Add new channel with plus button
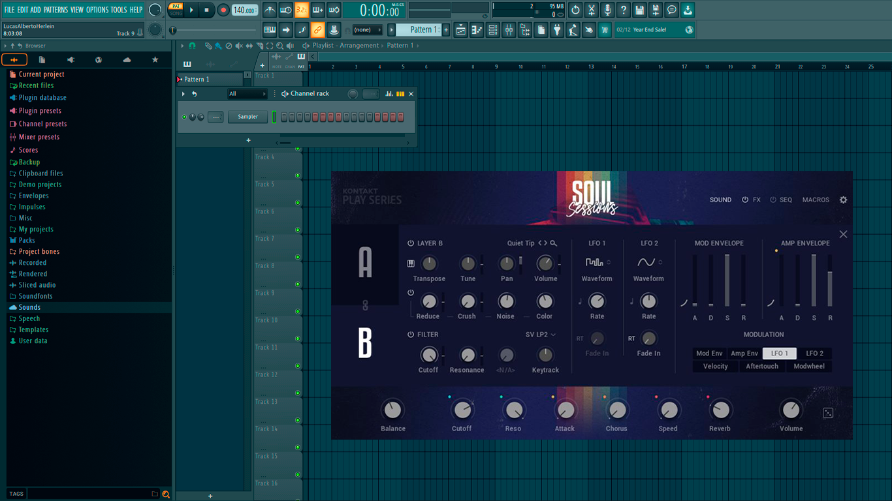Screen dimensions: 892x501 coord(248,140)
